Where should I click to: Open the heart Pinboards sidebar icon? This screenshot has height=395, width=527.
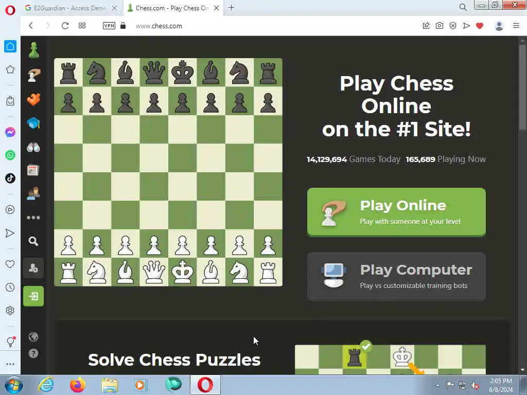click(10, 264)
